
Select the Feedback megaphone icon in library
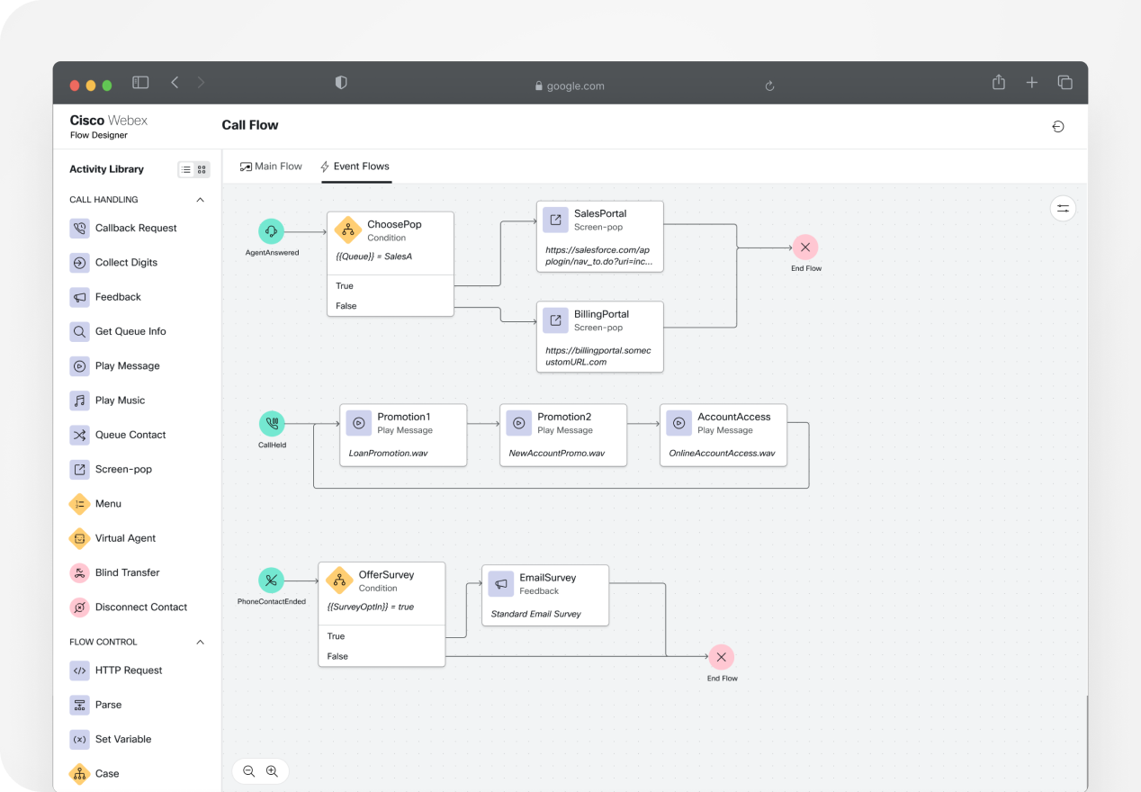tap(79, 297)
